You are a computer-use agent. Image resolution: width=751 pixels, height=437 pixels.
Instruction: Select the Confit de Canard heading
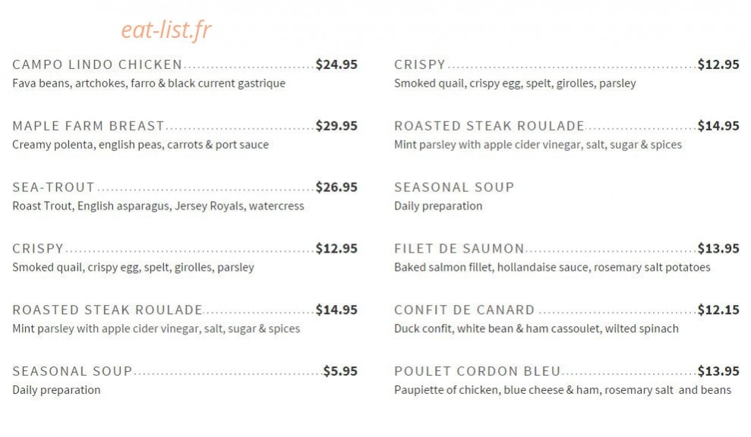coord(464,310)
